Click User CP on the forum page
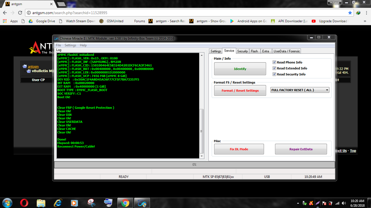 (38, 80)
